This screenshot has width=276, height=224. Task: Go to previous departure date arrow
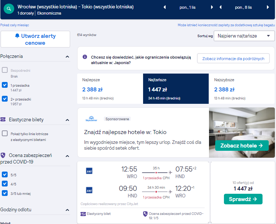[165, 7]
